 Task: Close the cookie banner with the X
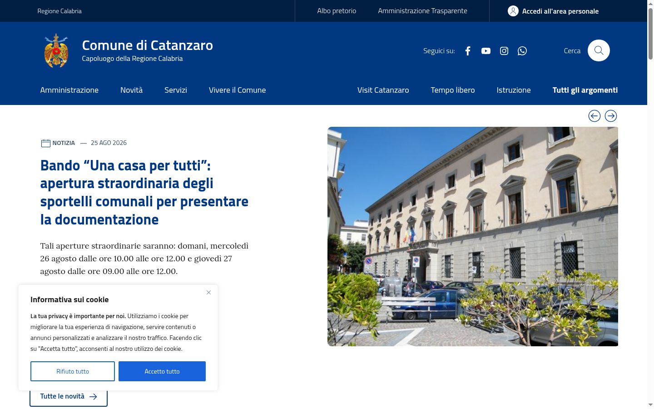click(208, 292)
